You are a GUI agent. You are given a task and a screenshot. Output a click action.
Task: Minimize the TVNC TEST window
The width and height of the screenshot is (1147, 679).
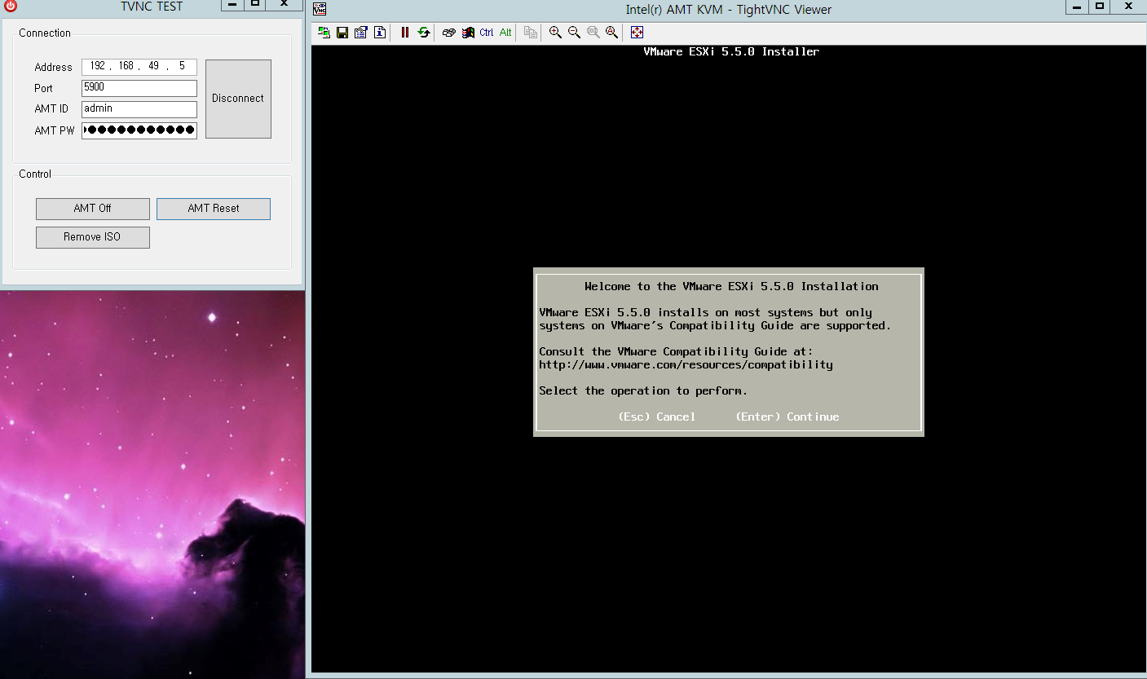[x=233, y=4]
